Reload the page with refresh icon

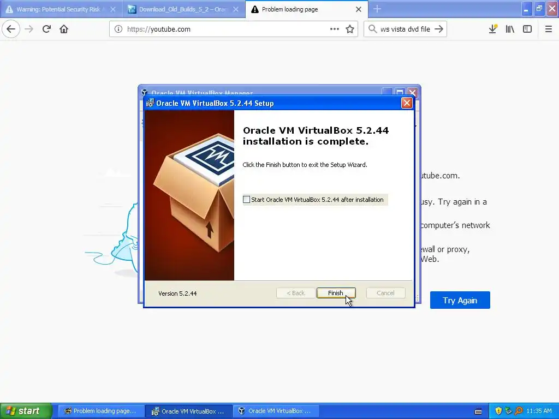[46, 29]
